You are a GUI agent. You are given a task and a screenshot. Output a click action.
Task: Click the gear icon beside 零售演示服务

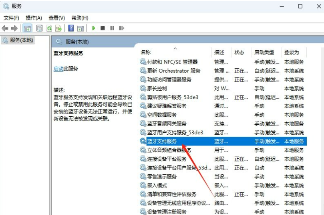click(x=143, y=176)
